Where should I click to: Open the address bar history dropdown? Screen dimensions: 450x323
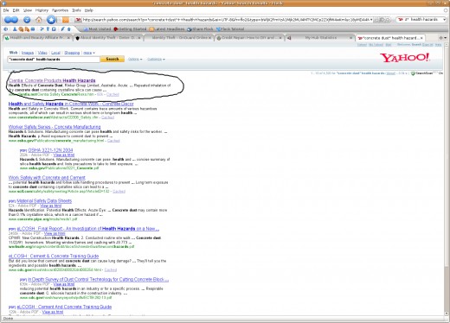tap(371, 20)
